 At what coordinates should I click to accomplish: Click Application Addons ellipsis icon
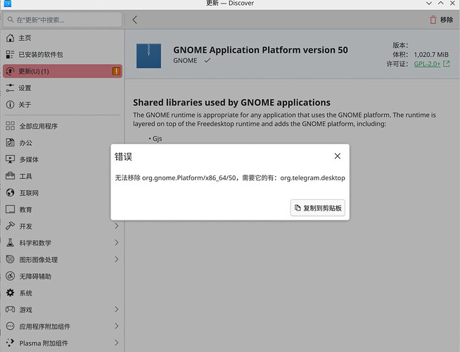pyautogui.click(x=10, y=326)
